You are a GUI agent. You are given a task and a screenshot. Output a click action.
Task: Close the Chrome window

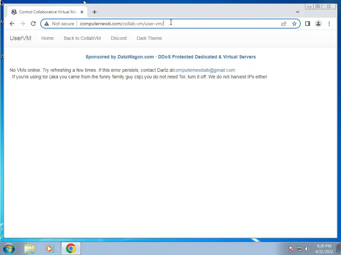point(329,7)
